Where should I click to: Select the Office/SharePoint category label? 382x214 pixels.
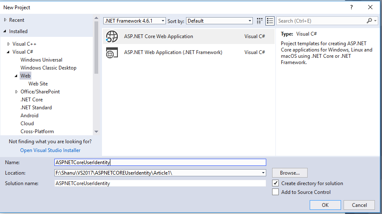click(40, 92)
